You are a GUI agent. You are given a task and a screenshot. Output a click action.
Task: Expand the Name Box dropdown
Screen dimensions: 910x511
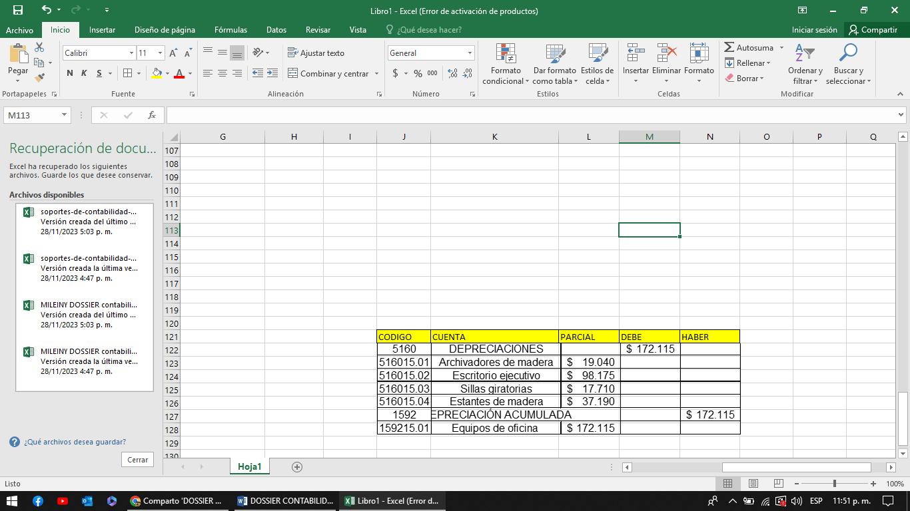point(64,115)
